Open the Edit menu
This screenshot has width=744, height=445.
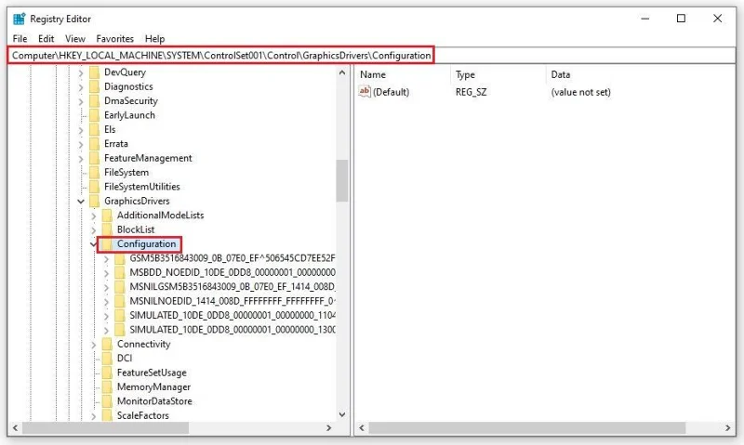coord(46,38)
